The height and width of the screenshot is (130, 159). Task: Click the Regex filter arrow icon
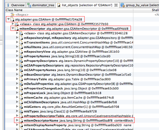[12, 15]
